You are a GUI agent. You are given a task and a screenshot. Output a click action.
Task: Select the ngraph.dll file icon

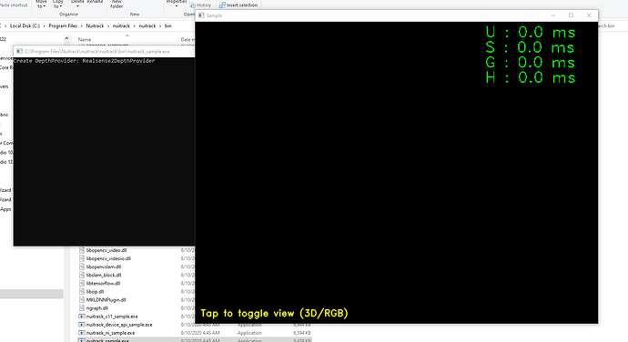point(82,308)
